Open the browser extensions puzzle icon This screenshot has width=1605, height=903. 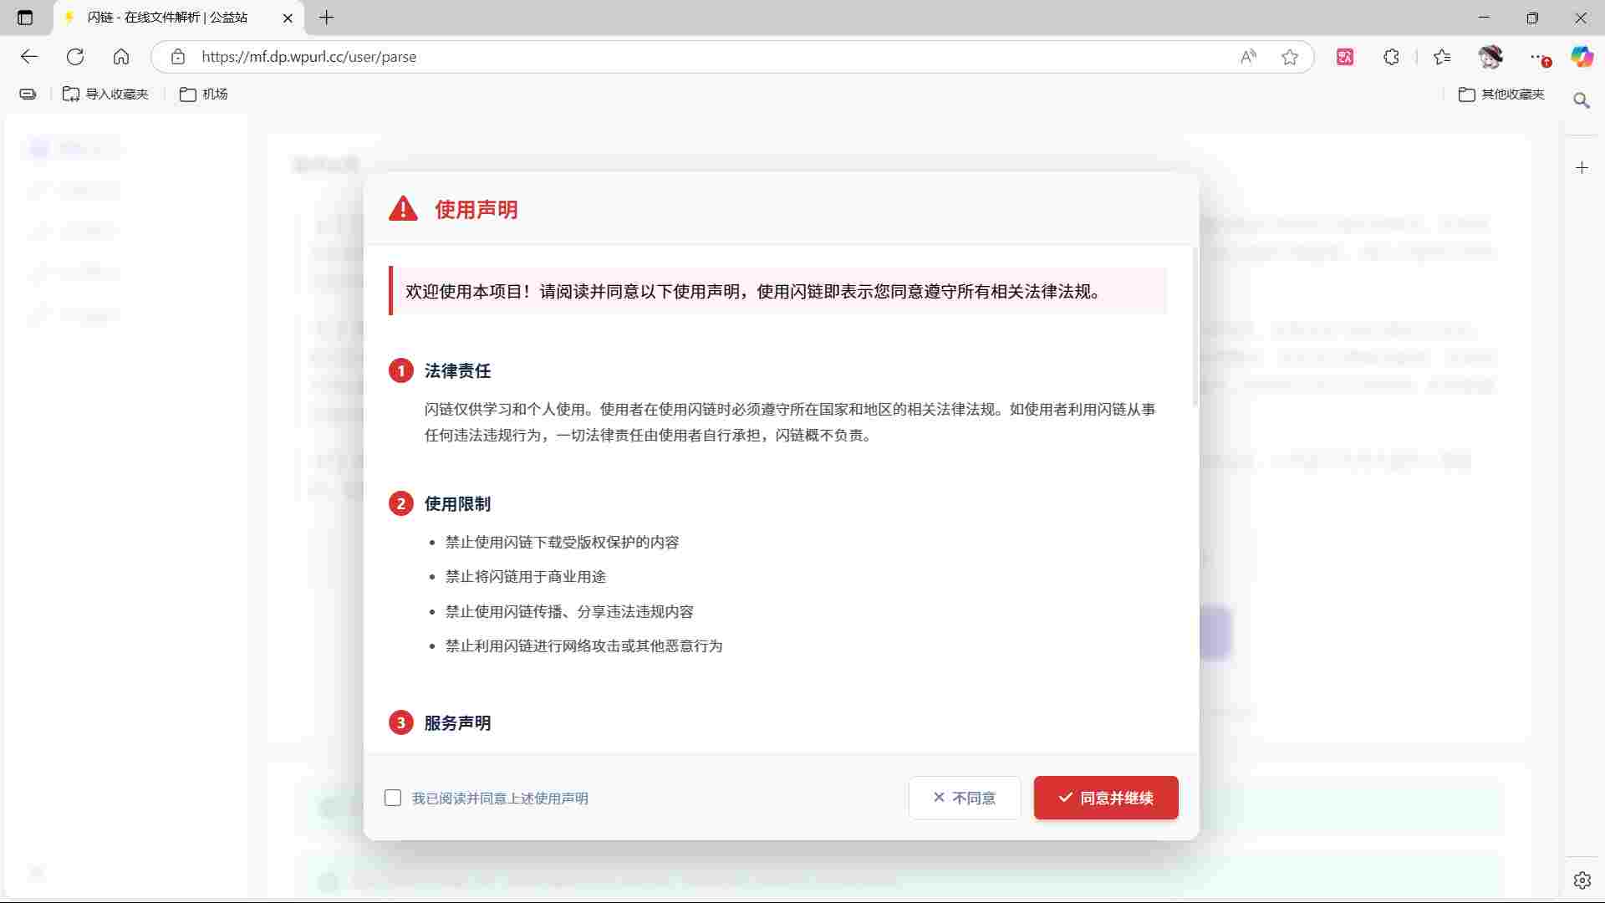(x=1391, y=57)
